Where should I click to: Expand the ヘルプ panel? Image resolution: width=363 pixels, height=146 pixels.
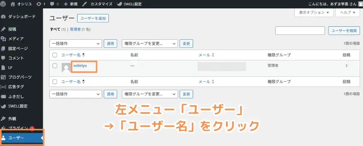[348, 12]
